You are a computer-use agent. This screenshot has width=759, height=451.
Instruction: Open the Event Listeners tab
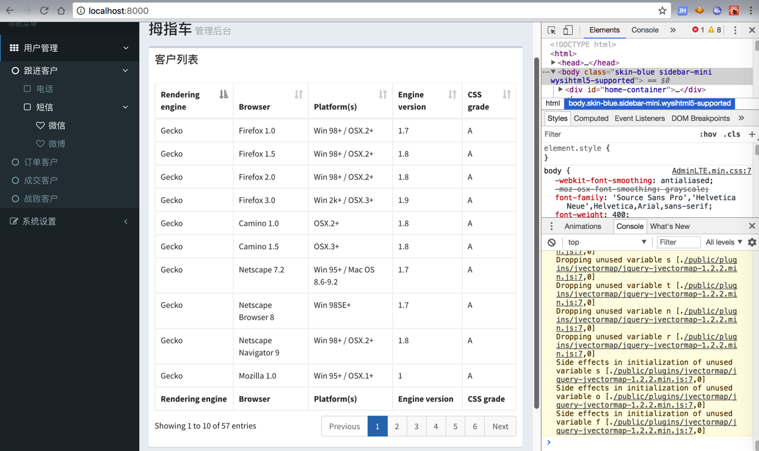639,118
